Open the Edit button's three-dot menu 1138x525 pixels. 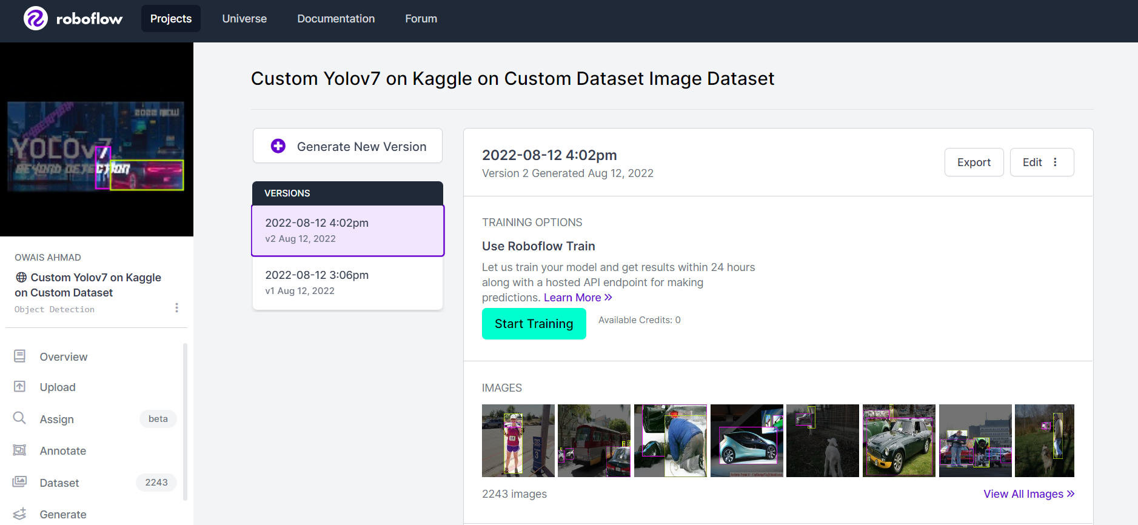[x=1056, y=162]
